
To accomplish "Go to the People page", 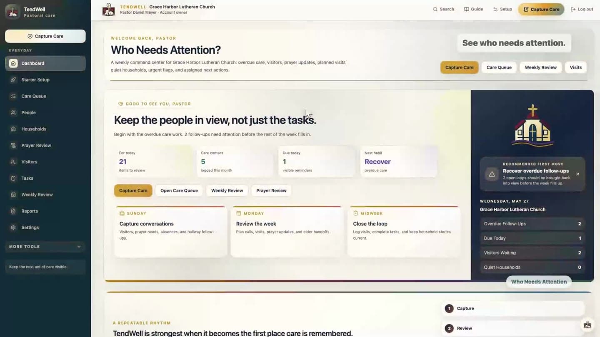I will 45,113.
